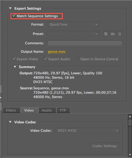
Task: Toggle the Export Audio checkbox
Action: tap(45, 59)
